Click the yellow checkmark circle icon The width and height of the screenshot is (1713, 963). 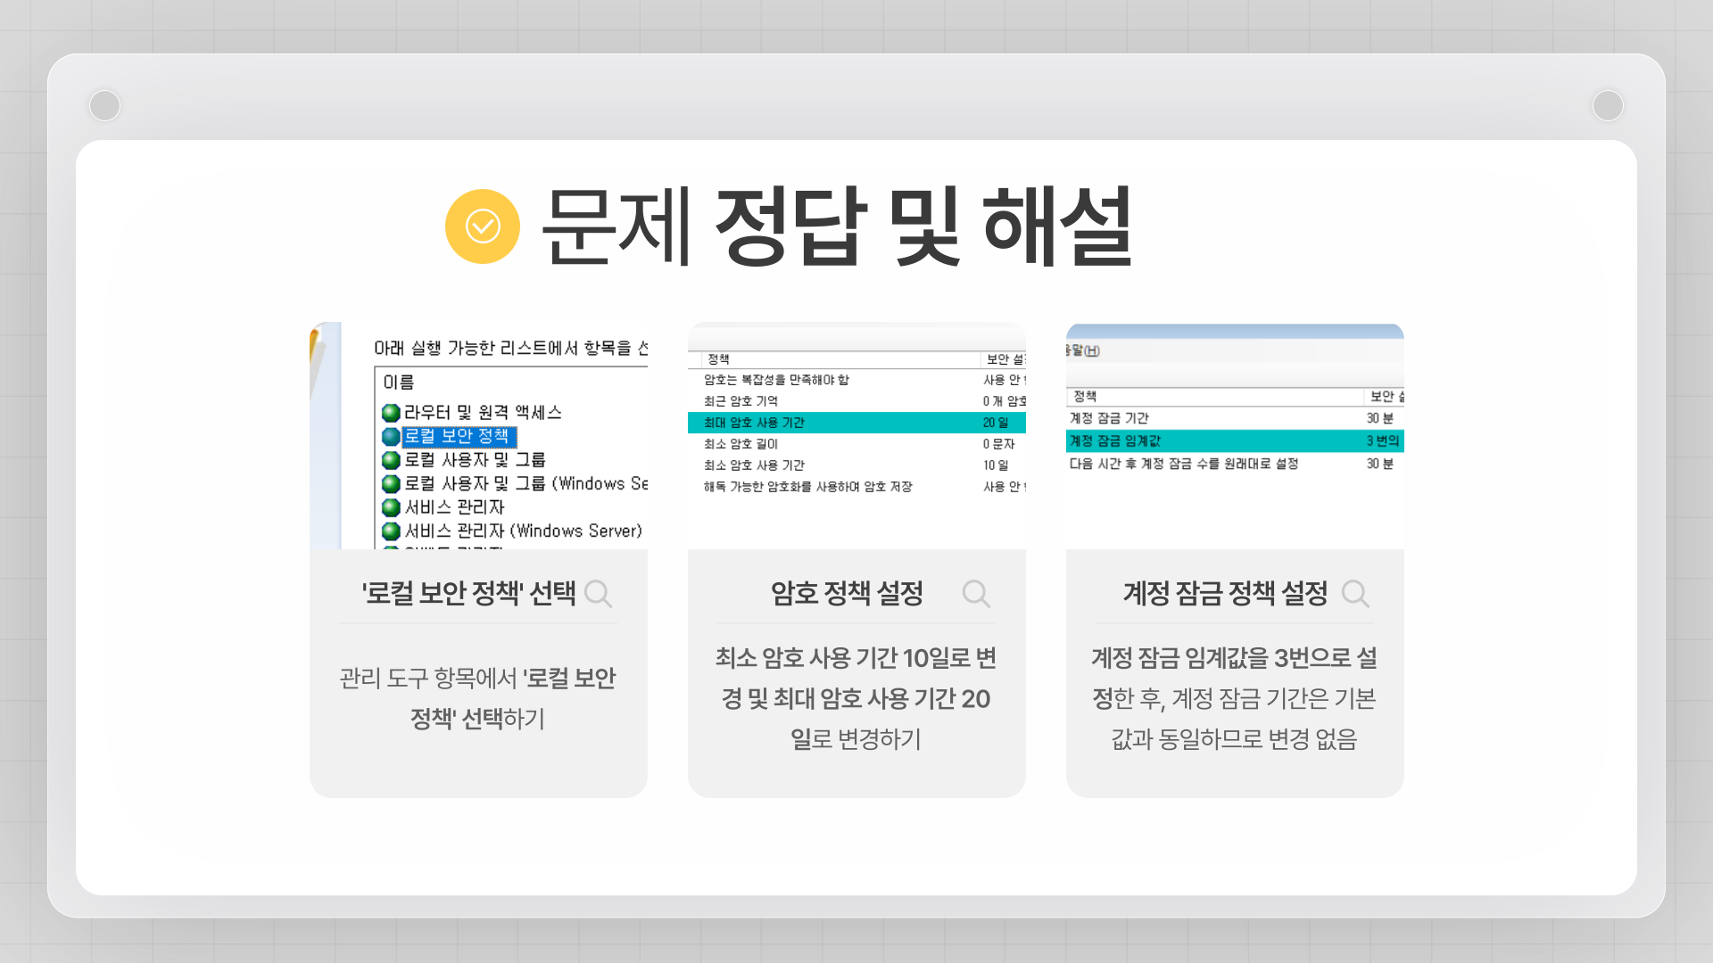pyautogui.click(x=482, y=226)
